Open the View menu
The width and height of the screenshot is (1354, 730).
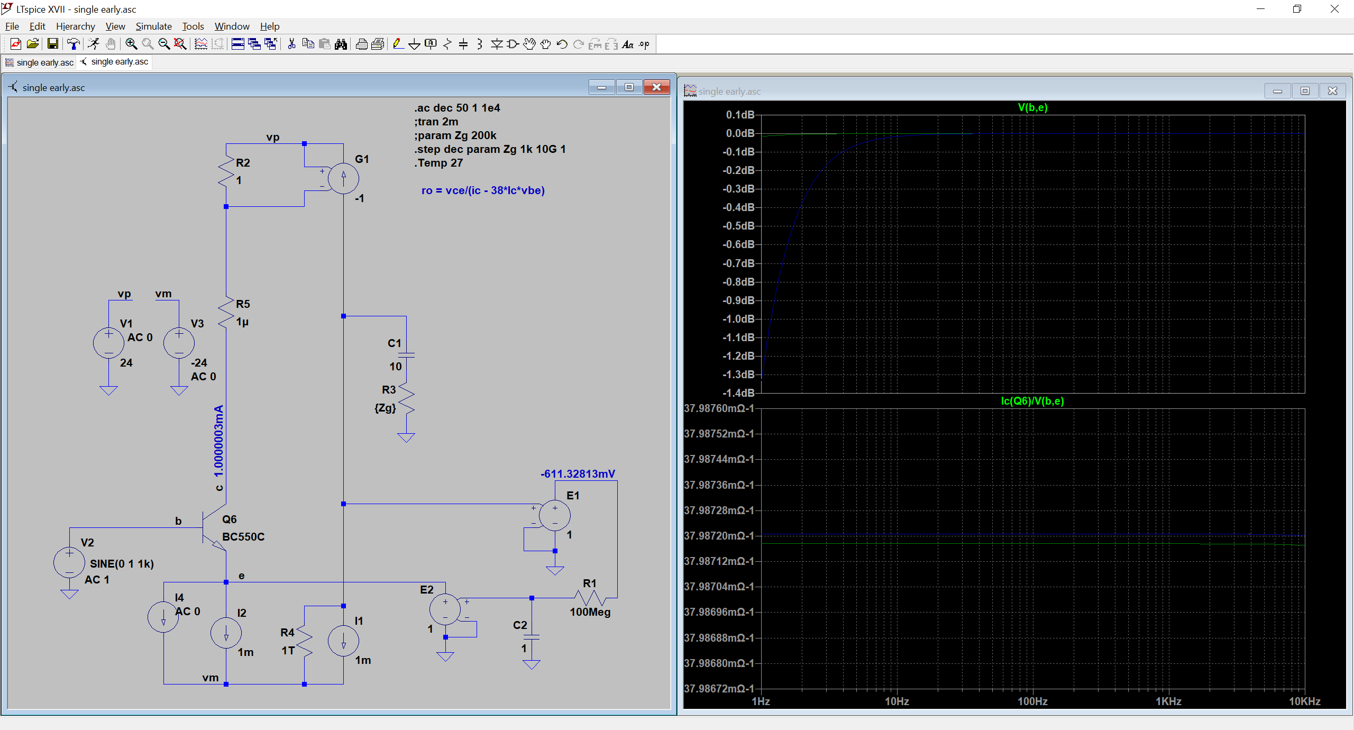(115, 26)
